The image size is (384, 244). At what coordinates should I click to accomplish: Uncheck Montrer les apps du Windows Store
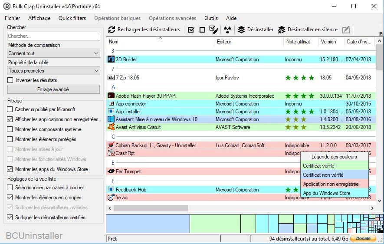click(x=10, y=169)
